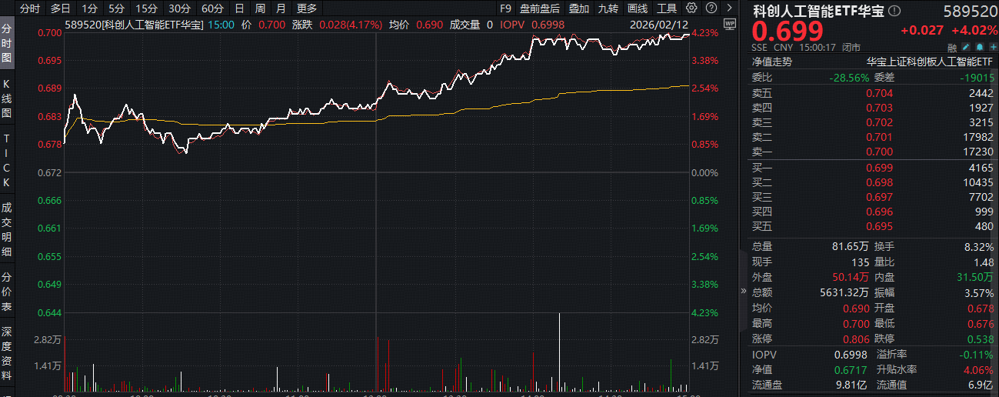Viewport: 999px width, 397px height.
Task: Click the WP icon at chart corner
Action: coord(729,24)
